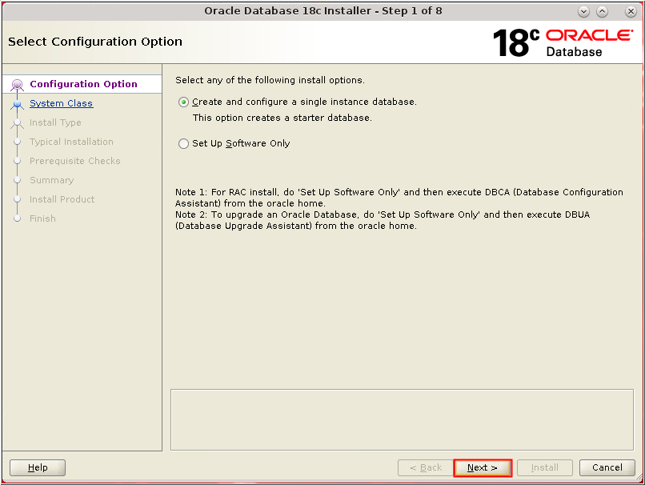Click the disabled Back button

[425, 467]
